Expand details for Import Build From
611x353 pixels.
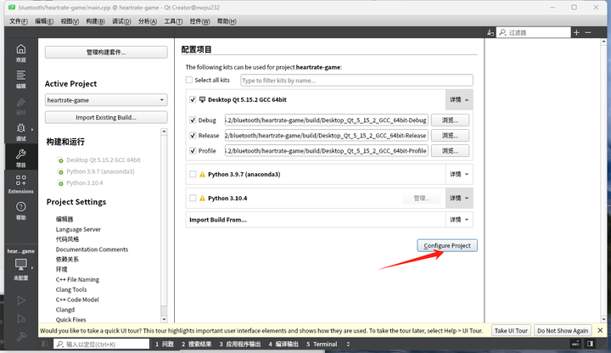pos(459,220)
